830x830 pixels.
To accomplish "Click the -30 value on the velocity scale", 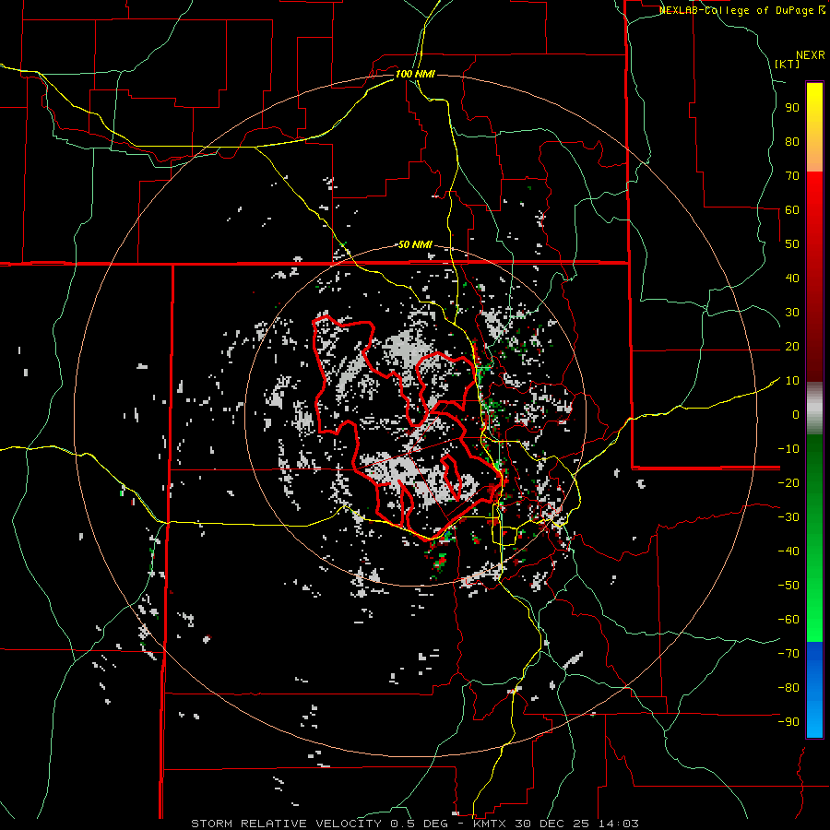I will click(788, 517).
